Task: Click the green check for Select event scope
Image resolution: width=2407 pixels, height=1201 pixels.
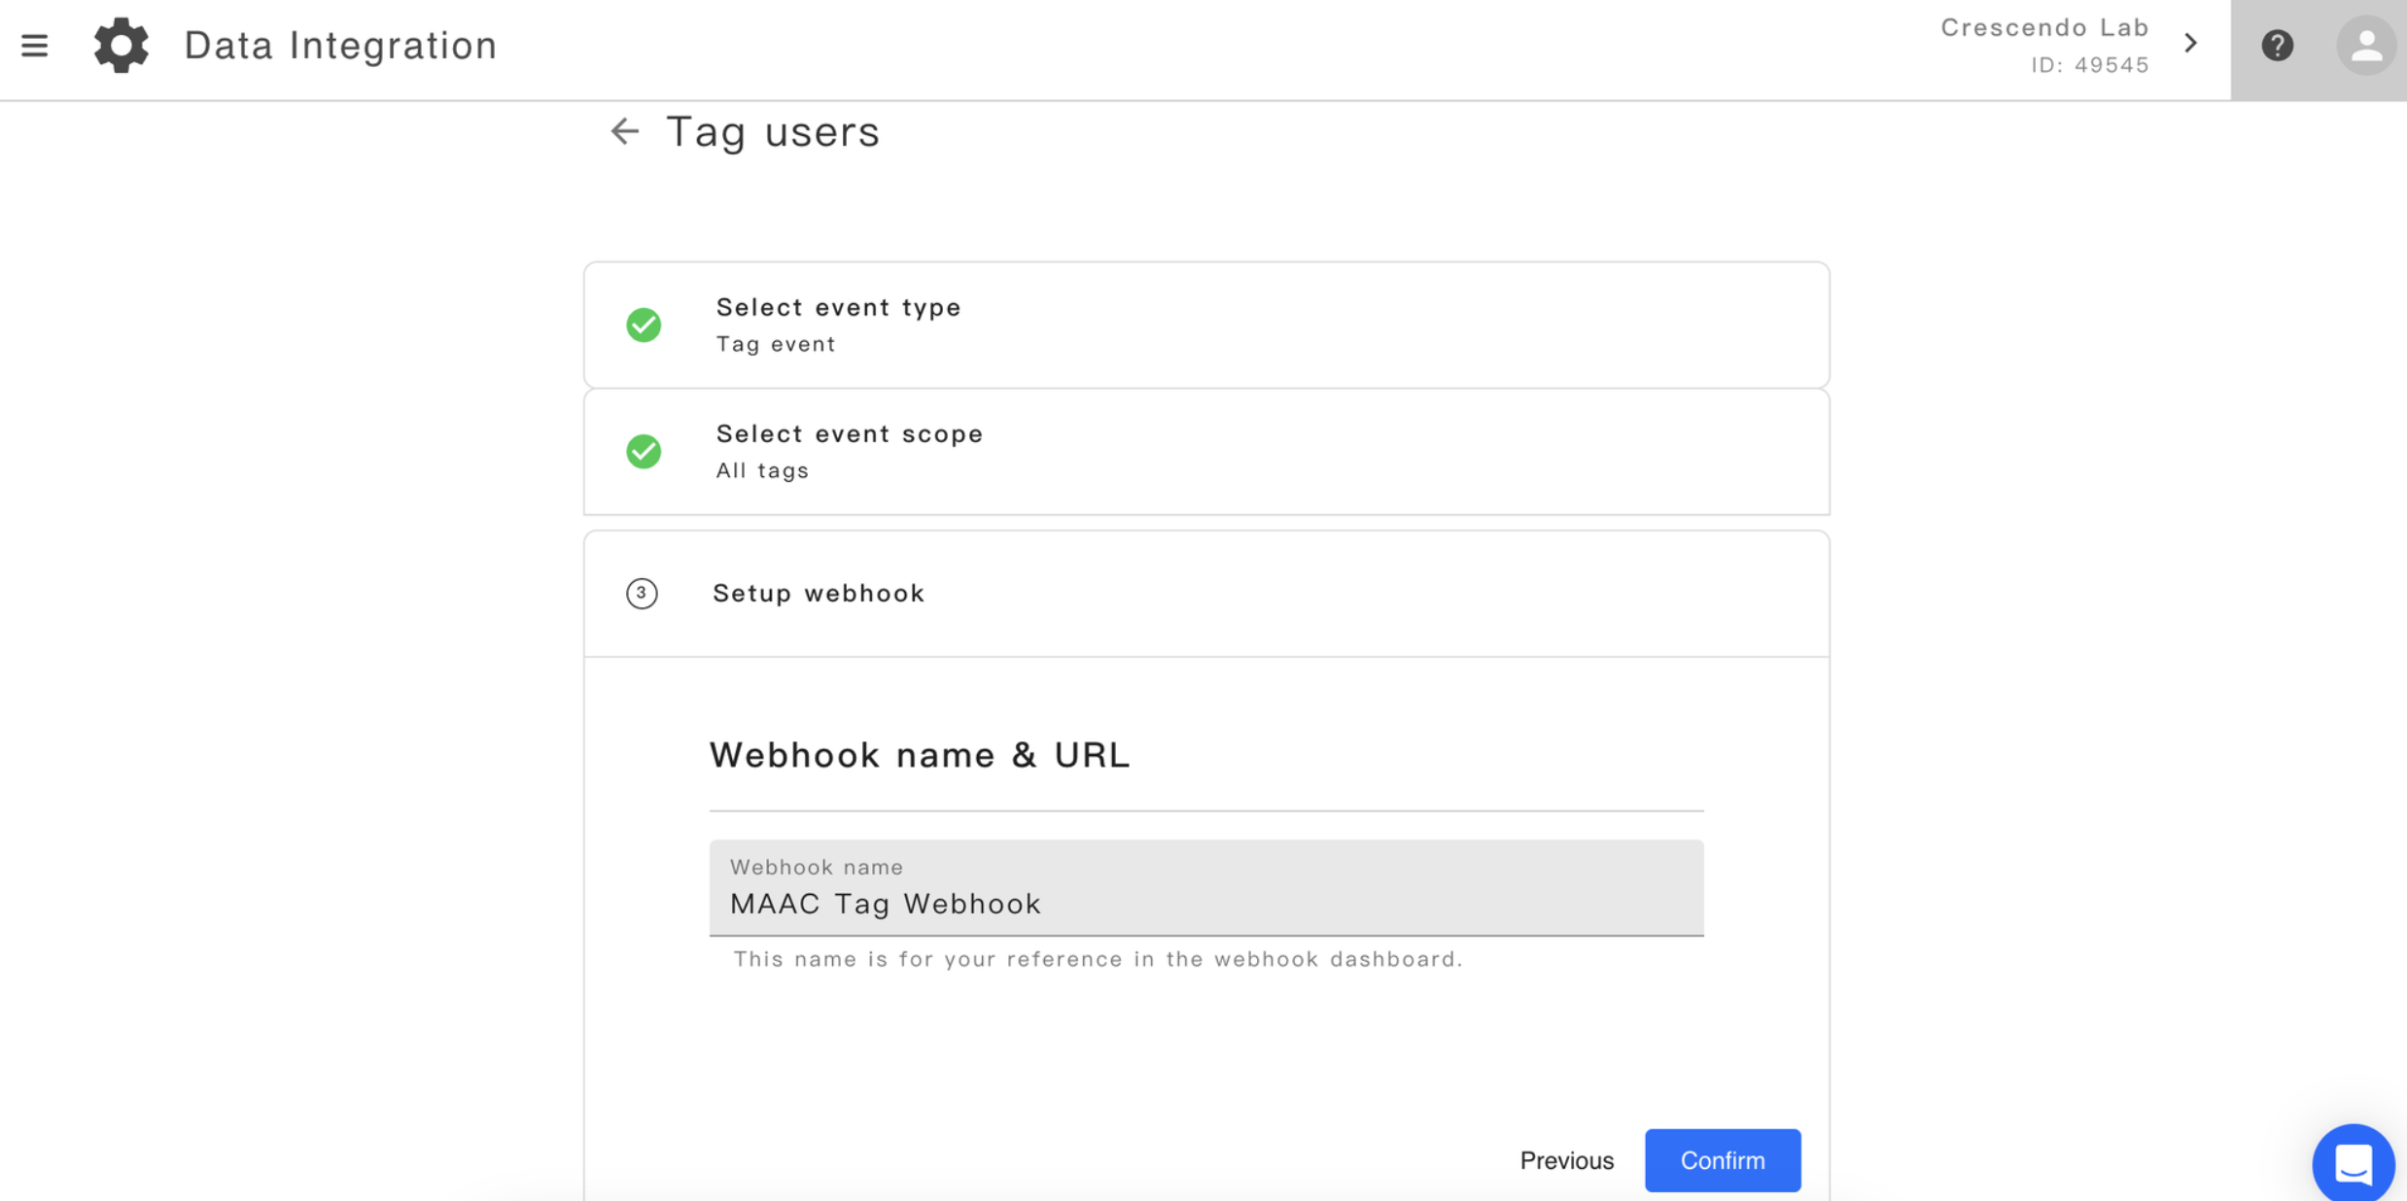Action: pos(644,451)
